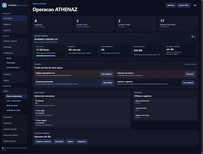This screenshot has height=154, width=203.
Task: Click the grey status dot beside Base-light
Action: pyautogui.click(x=36, y=110)
